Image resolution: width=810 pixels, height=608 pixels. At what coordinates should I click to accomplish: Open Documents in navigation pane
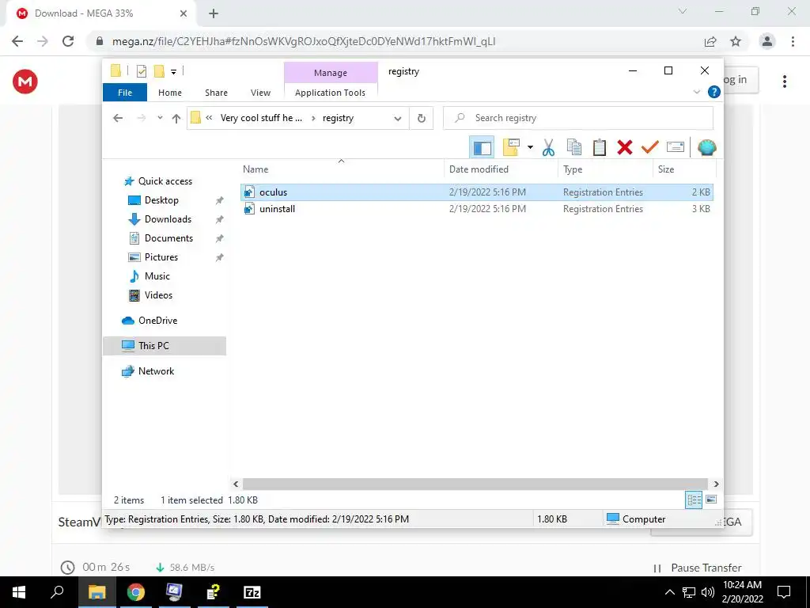click(x=168, y=238)
